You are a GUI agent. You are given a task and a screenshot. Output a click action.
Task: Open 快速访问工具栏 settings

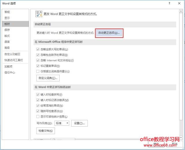click(x=15, y=60)
